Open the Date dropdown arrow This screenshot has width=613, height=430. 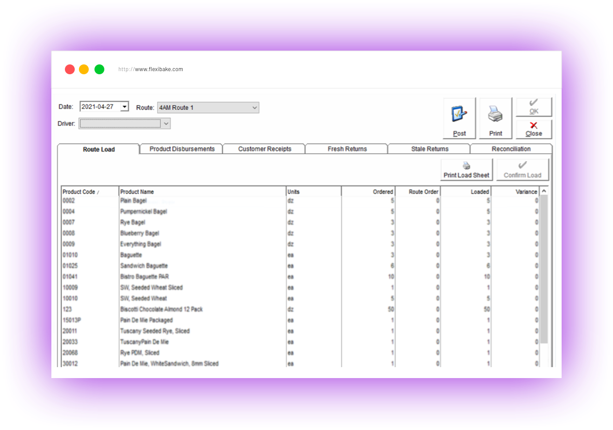pyautogui.click(x=125, y=106)
